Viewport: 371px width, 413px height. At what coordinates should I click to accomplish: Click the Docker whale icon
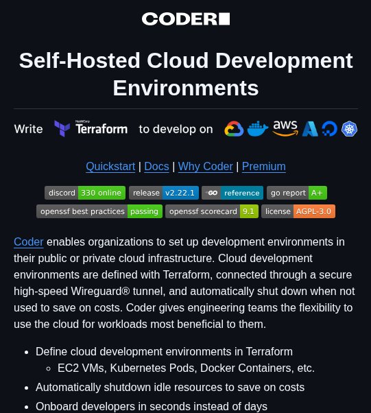coord(258,128)
